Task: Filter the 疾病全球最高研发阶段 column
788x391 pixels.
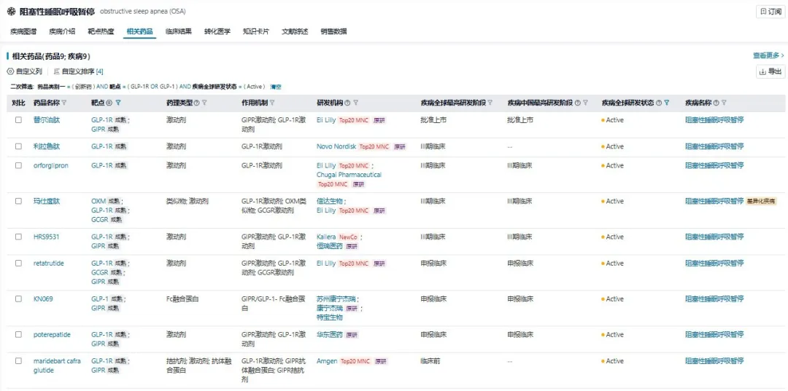Action: [490, 103]
